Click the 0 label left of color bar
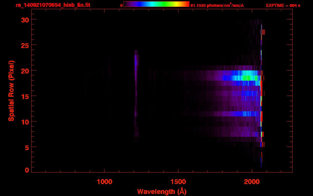This screenshot has width=313, height=196. (x=121, y=5)
